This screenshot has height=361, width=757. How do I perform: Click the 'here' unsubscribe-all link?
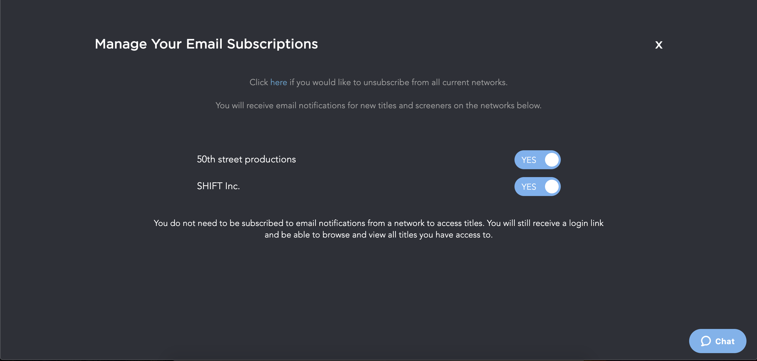click(x=278, y=82)
